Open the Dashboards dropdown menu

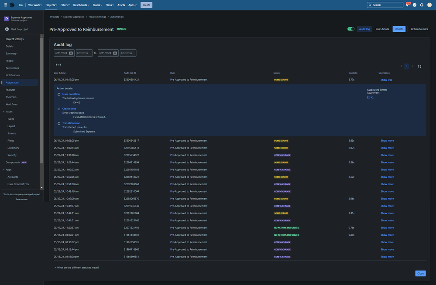[81, 5]
